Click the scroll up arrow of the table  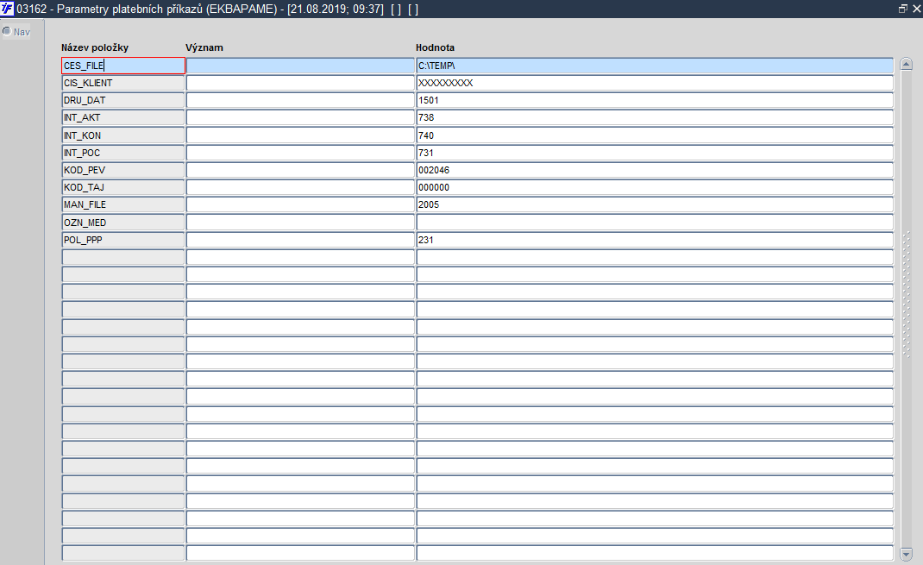tap(907, 65)
